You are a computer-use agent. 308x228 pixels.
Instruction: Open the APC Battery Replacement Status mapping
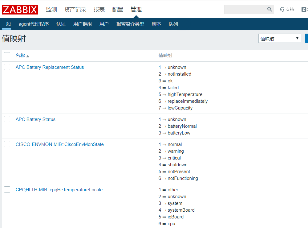tap(50, 67)
